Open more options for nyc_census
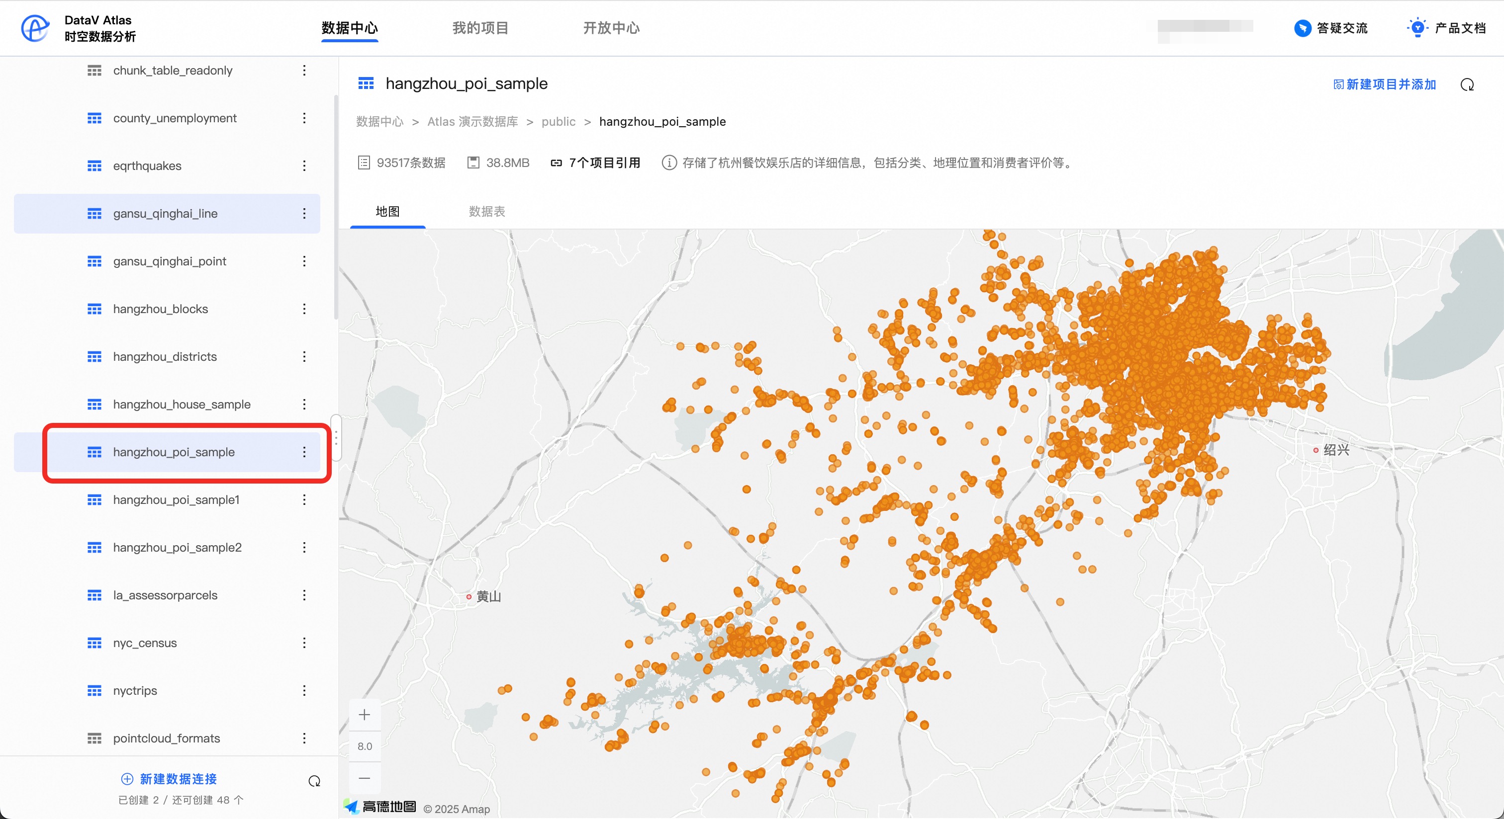The height and width of the screenshot is (819, 1504). [304, 643]
